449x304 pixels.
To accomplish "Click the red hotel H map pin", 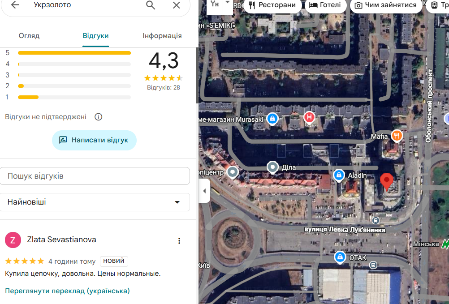I will point(309,118).
